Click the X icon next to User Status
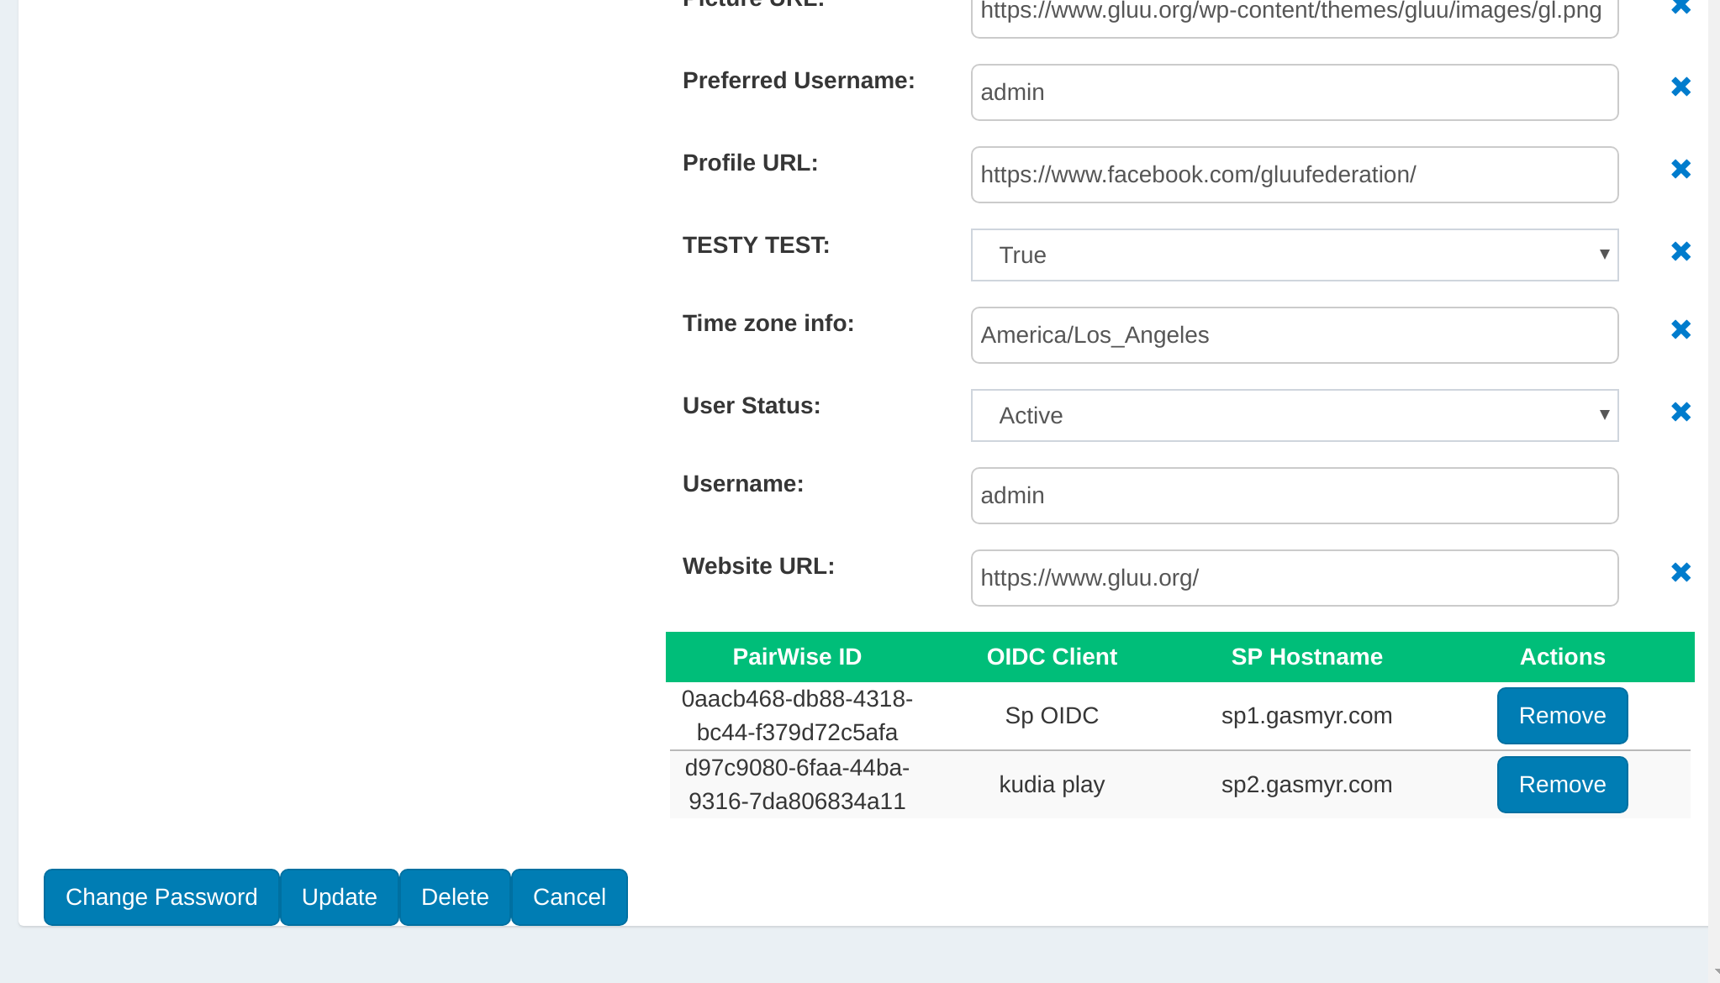The height and width of the screenshot is (983, 1720). 1680,412
